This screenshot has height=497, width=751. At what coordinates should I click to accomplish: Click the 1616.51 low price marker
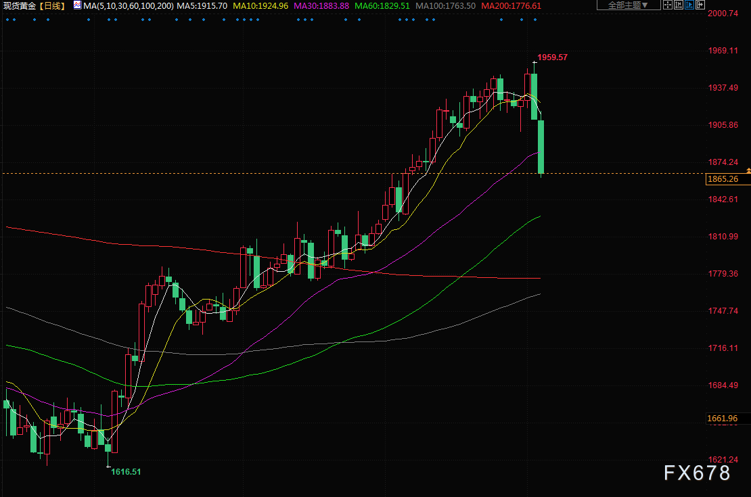[126, 471]
